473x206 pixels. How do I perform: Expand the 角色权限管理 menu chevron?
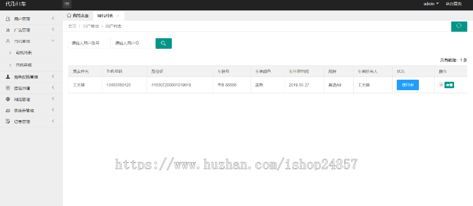(53, 77)
